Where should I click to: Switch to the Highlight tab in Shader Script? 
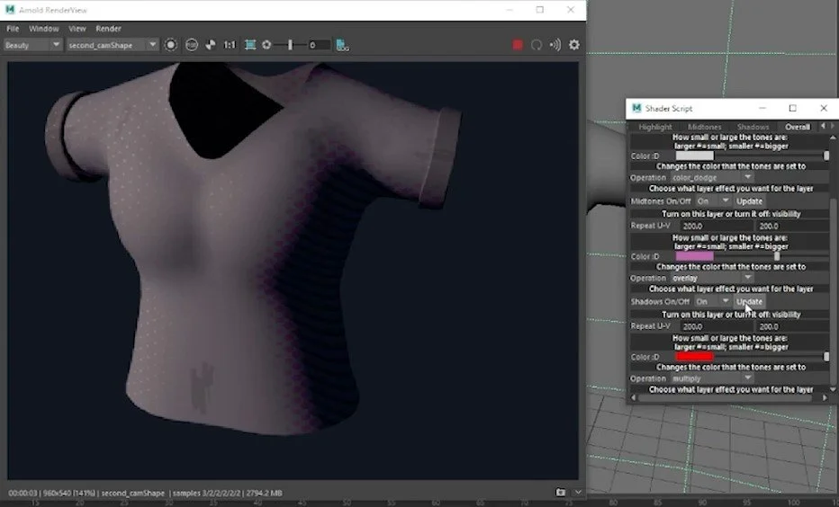pos(655,127)
